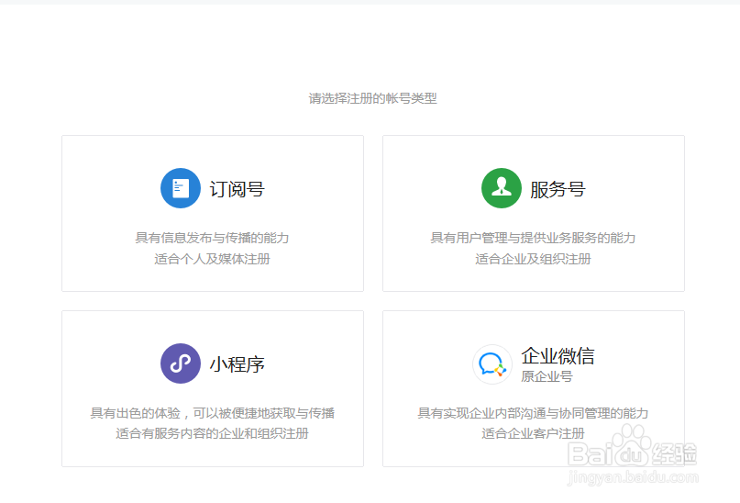Click text 适合个人及媒体注册
Image resolution: width=740 pixels, height=503 pixels.
[x=212, y=259]
